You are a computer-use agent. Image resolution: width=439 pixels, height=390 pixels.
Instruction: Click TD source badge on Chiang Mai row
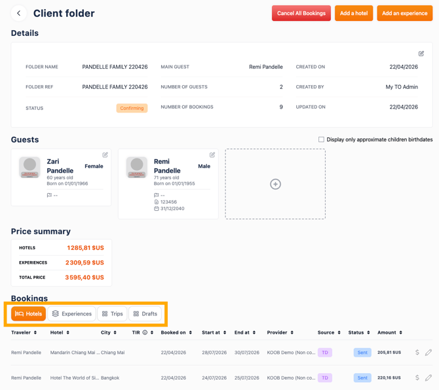click(x=325, y=353)
